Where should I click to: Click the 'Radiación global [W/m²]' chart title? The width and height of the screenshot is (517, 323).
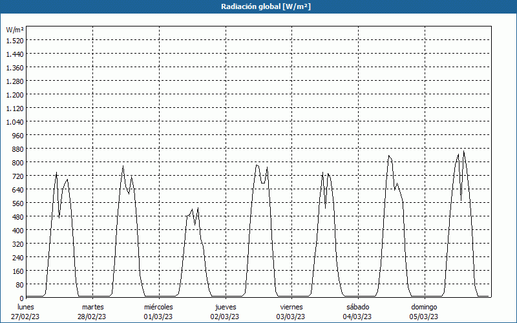266,6
